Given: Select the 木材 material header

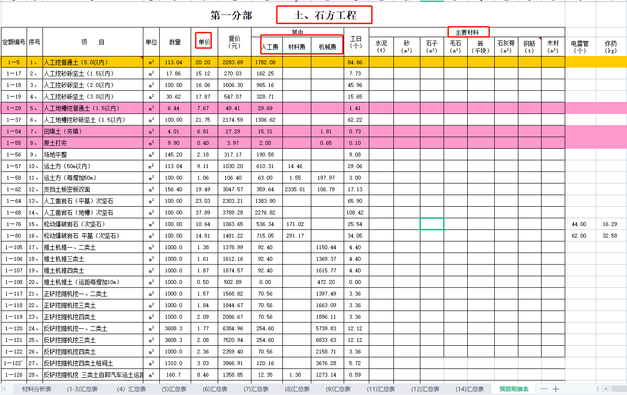Looking at the screenshot, I should pos(553,47).
